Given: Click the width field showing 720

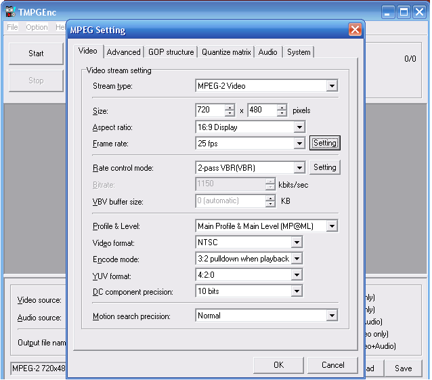Looking at the screenshot, I should [211, 110].
